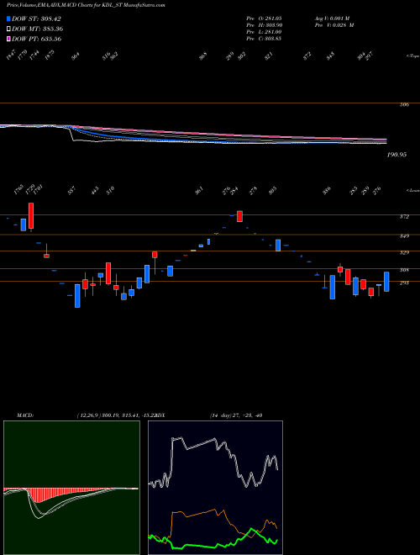Screen dimensions: 420x555
Task: Click the white DOW MT legend swatch
Action: coord(8,29)
